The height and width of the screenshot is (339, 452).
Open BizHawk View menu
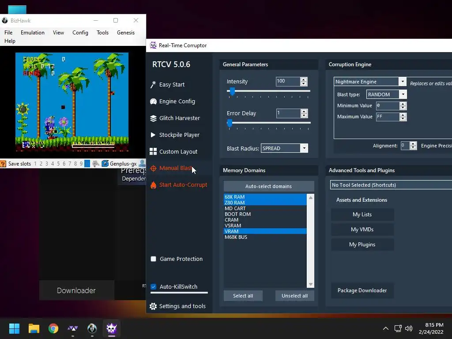click(x=58, y=33)
